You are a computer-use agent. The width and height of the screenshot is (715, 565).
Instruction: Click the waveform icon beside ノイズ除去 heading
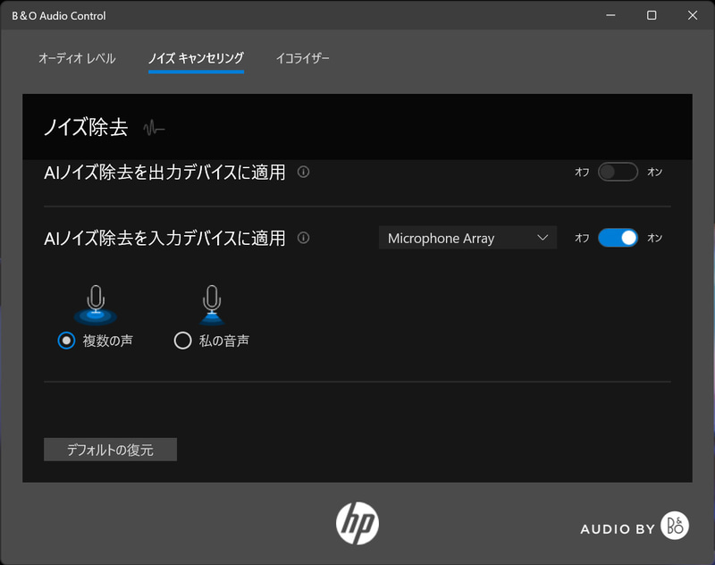pyautogui.click(x=154, y=128)
